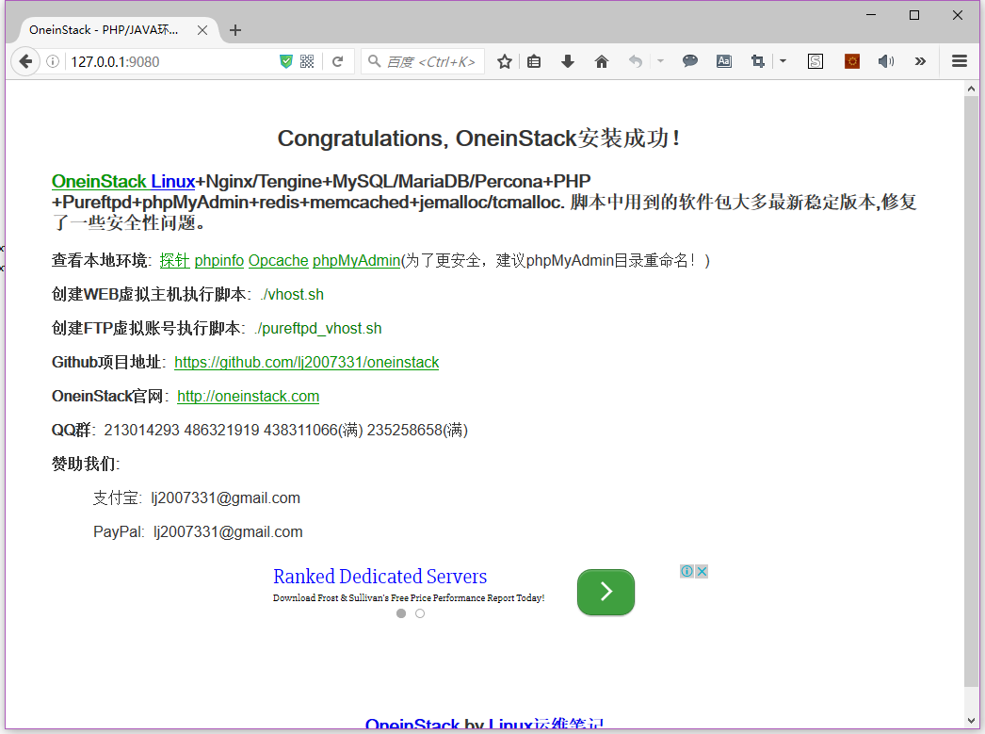Visit the http://oneinstack.com link
Image resolution: width=985 pixels, height=734 pixels.
249,396
